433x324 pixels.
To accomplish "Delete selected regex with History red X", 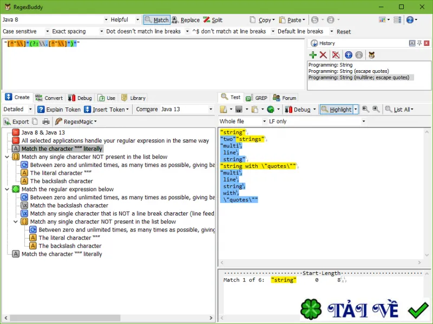I will [x=323, y=55].
